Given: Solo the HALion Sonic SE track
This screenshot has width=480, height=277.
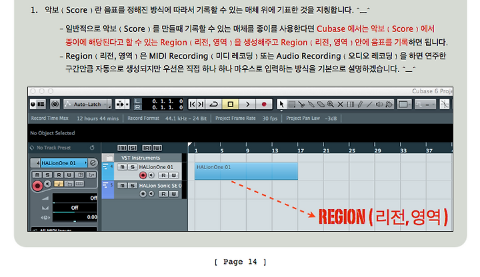Looking at the screenshot, I should (133, 186).
